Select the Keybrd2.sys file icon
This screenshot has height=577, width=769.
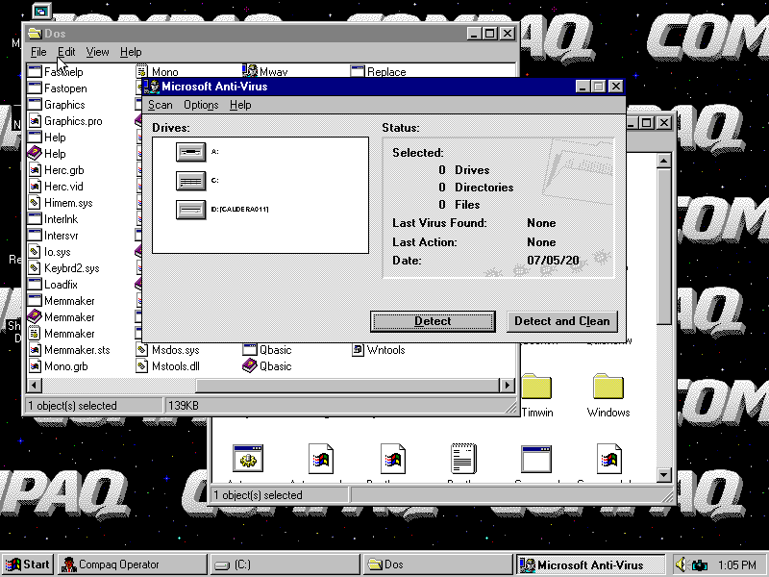click(35, 268)
